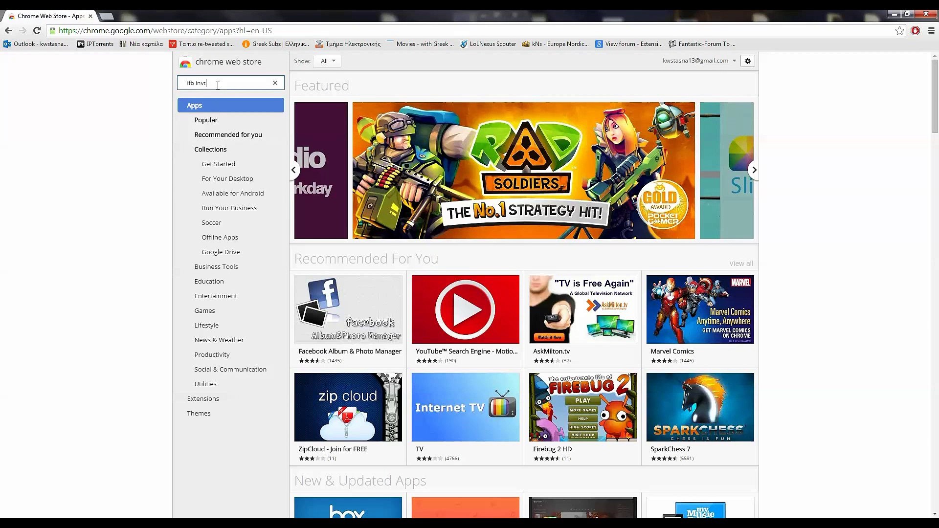Clear the search field with the X icon
The image size is (939, 528).
click(275, 83)
